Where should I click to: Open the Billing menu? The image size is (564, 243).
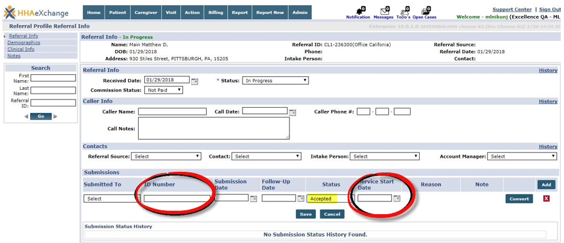point(216,12)
